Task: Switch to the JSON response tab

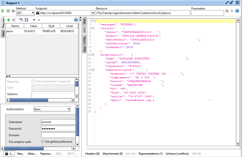Action: click(x=85, y=30)
